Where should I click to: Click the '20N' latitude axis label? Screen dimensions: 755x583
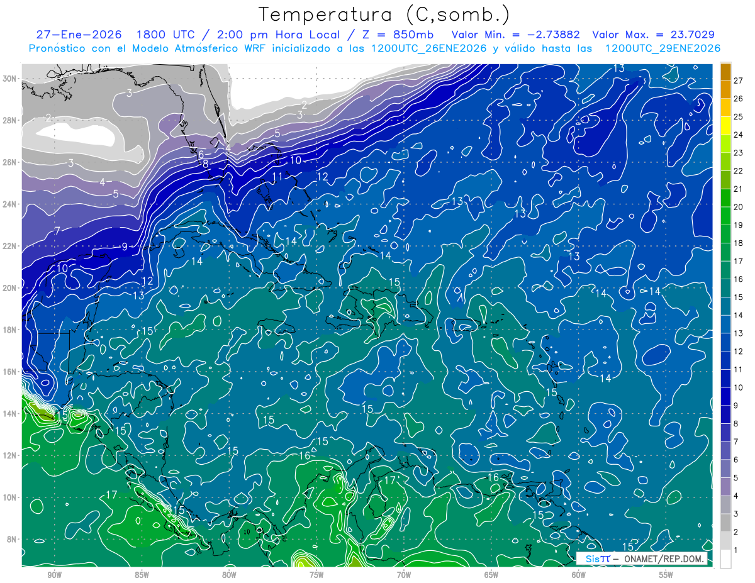[9, 288]
